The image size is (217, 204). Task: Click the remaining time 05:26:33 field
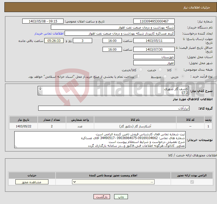(54, 41)
